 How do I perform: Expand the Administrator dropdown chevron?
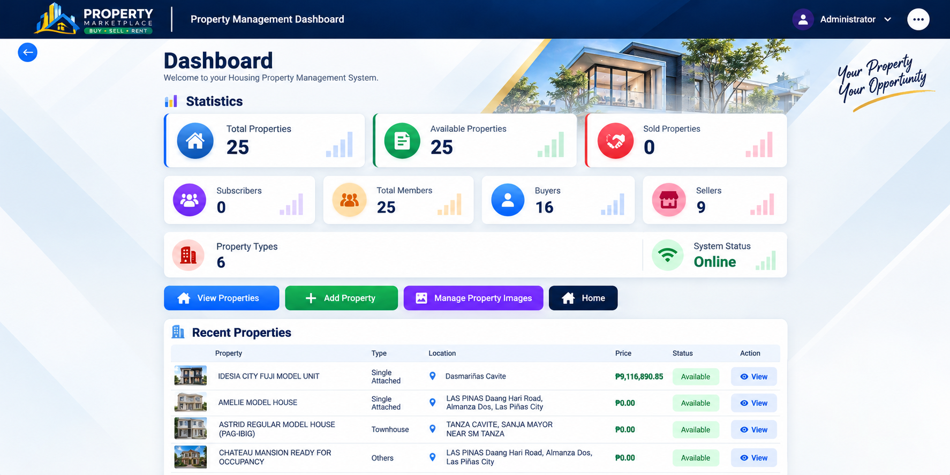pos(887,19)
